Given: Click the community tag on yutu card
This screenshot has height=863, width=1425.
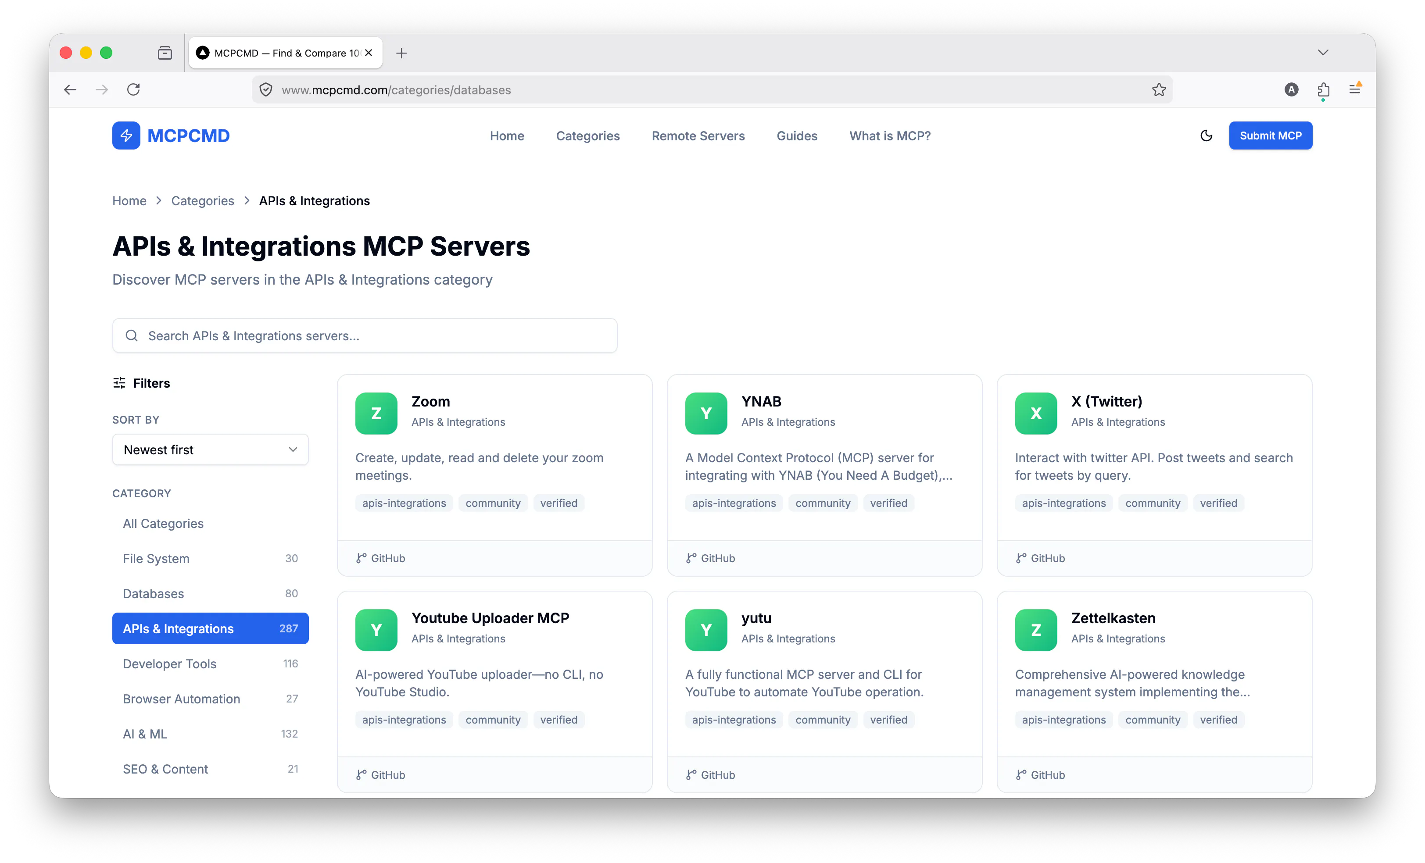Looking at the screenshot, I should coord(822,720).
